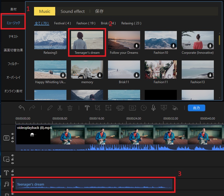
Task: Redo the last undone action
Action: click(x=32, y=108)
